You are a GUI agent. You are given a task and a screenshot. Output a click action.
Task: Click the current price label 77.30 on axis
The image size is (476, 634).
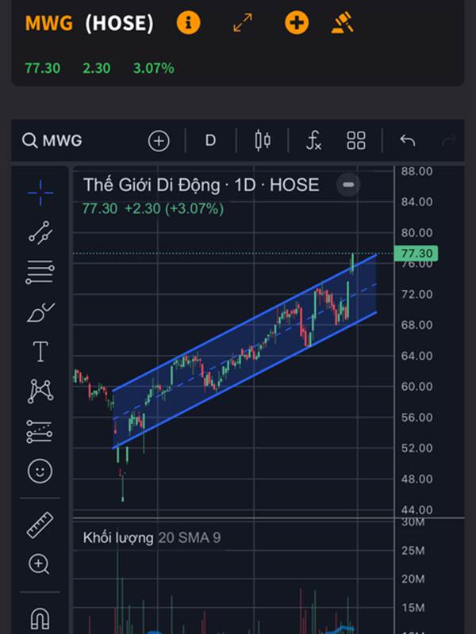[x=416, y=254]
